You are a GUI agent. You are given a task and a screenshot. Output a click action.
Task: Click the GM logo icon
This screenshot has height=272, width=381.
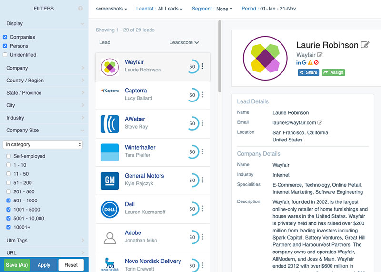(x=110, y=181)
